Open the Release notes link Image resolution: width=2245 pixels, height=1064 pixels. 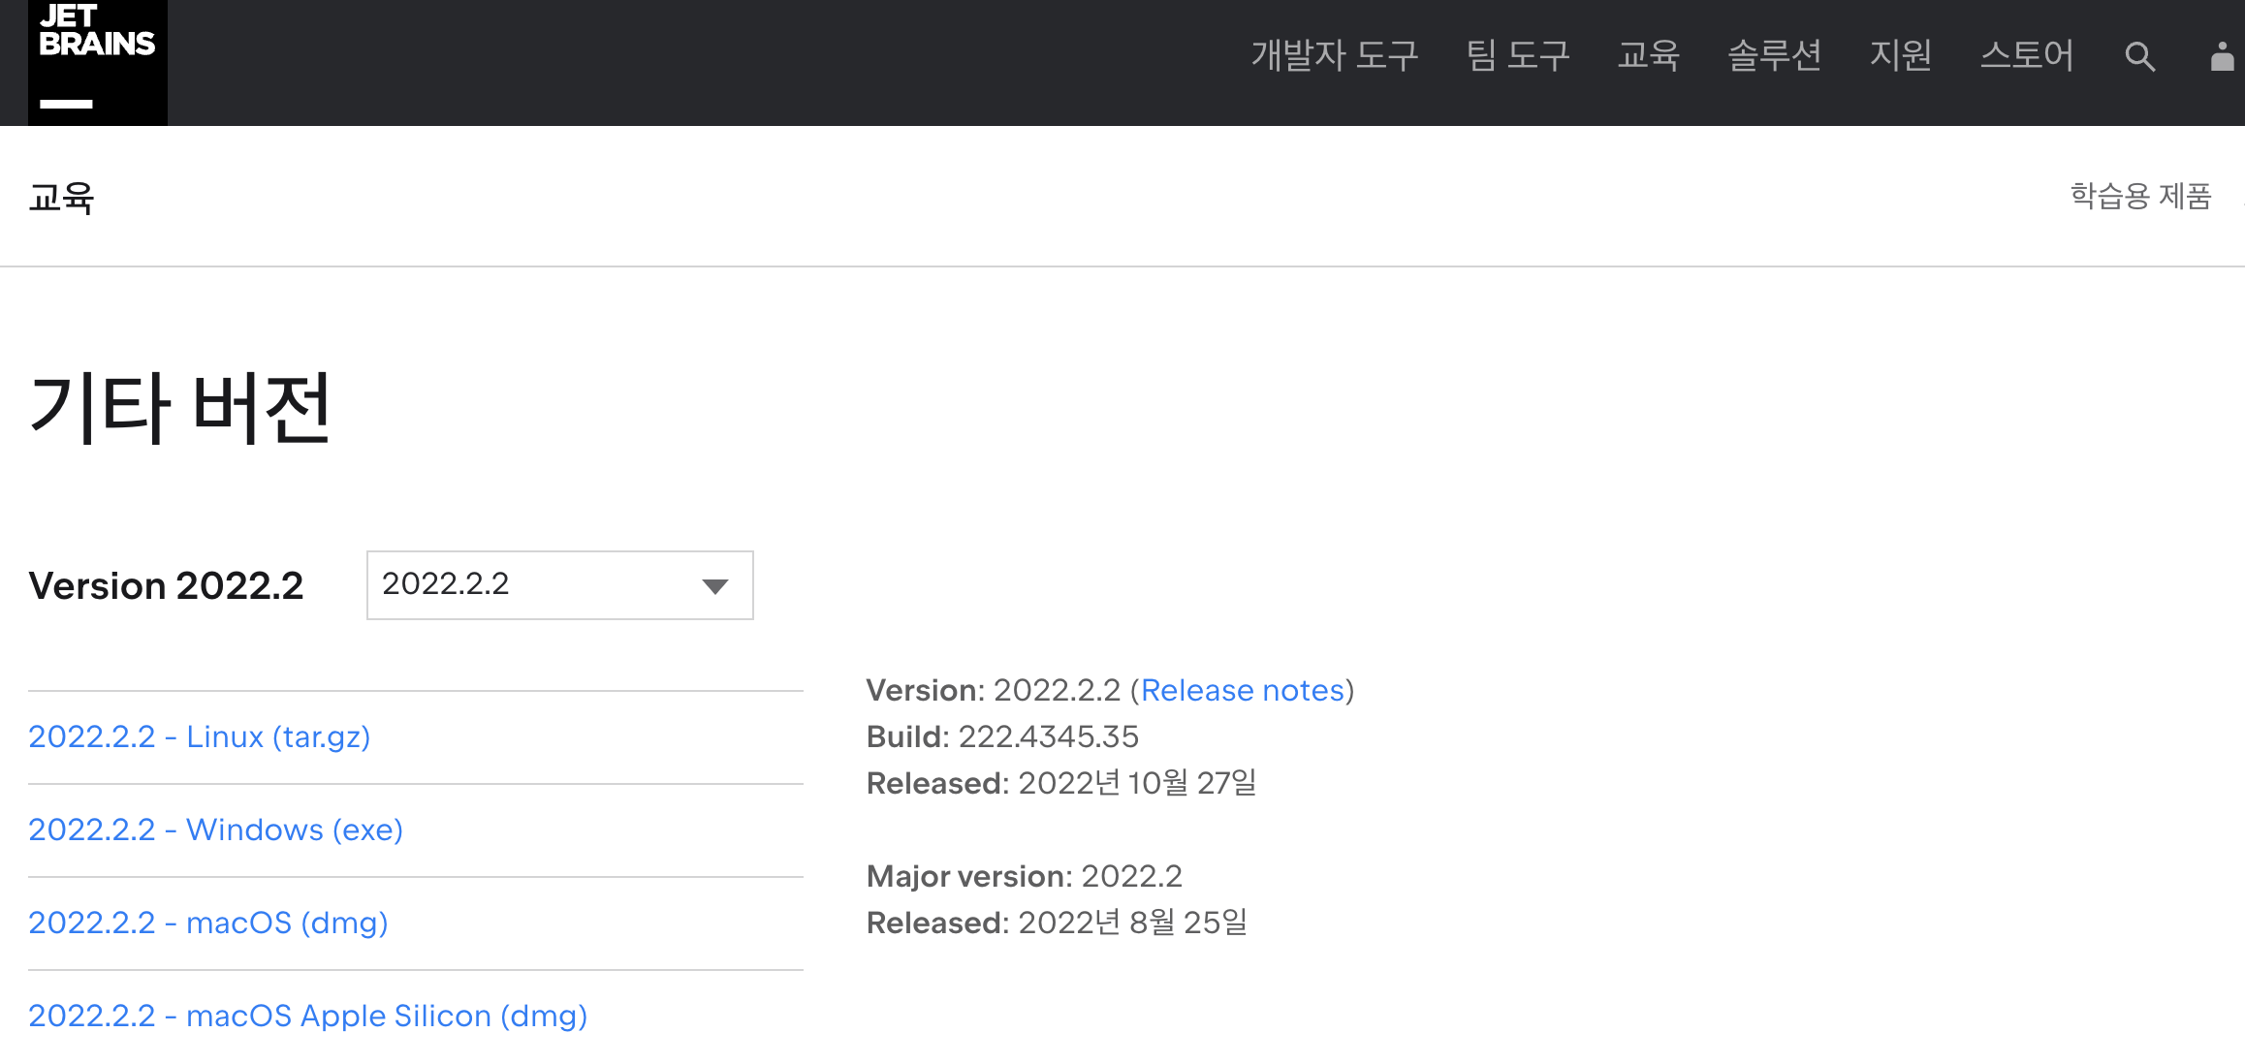pyautogui.click(x=1243, y=690)
